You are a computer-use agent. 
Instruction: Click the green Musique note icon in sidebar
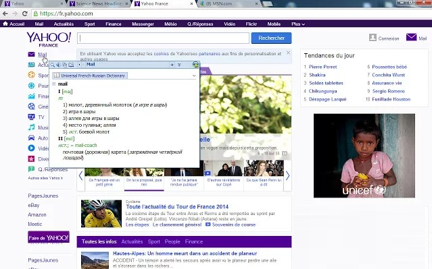click(31, 127)
